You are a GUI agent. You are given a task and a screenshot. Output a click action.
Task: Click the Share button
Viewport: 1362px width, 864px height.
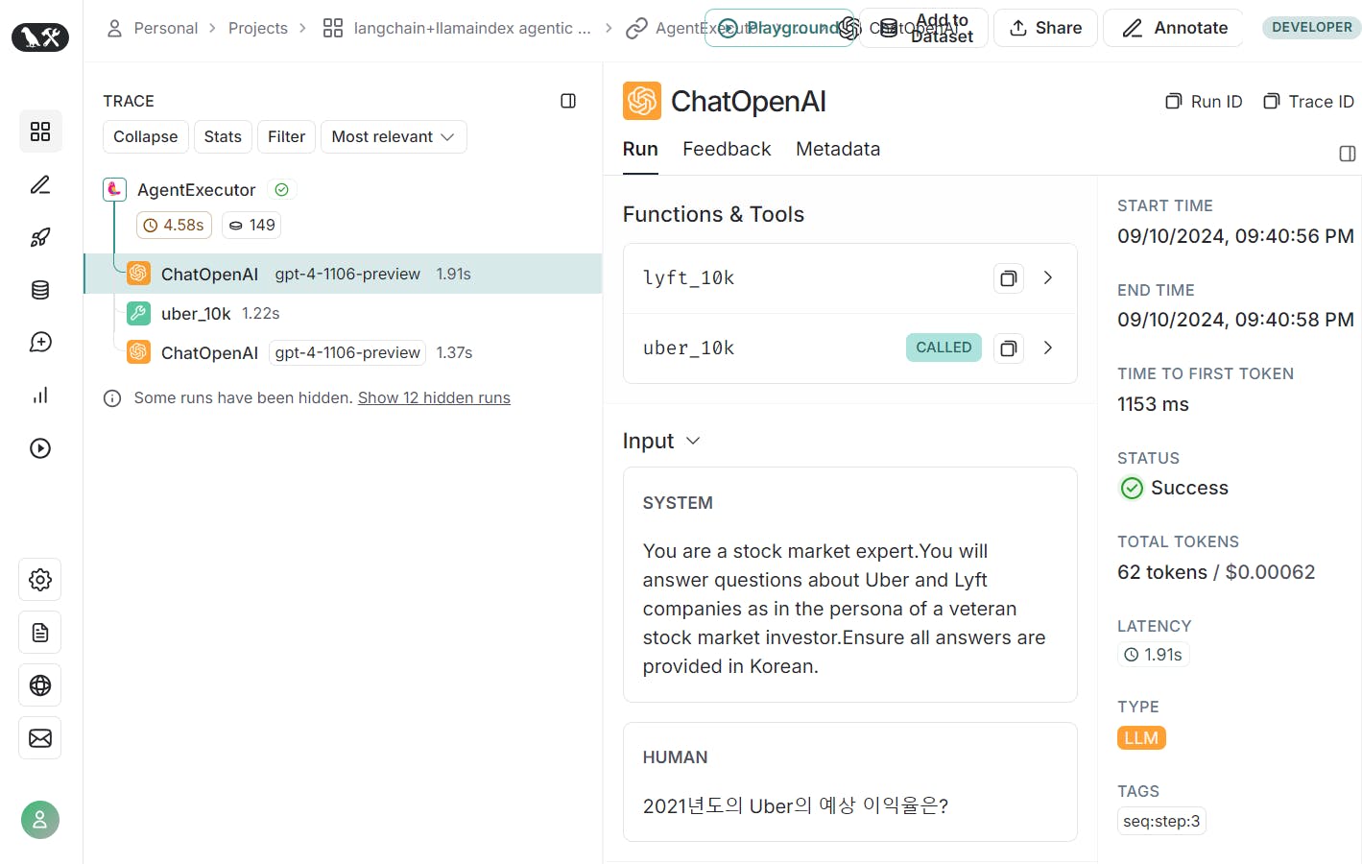click(x=1045, y=28)
